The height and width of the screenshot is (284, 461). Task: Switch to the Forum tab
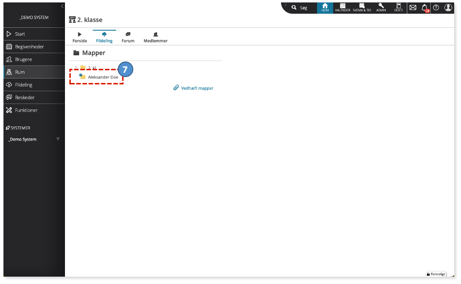point(128,38)
